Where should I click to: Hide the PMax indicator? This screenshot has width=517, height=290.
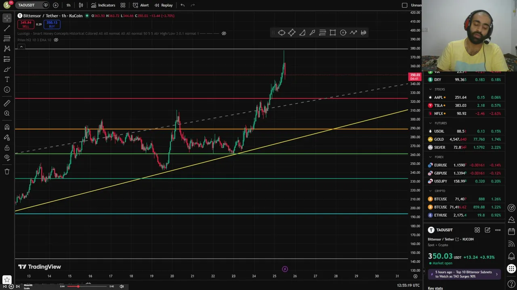point(56,40)
